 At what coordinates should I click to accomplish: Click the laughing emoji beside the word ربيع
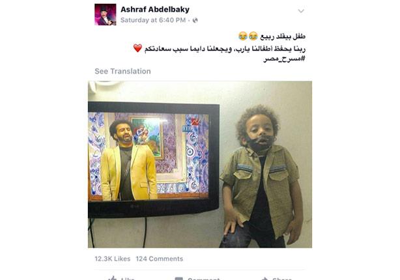pyautogui.click(x=253, y=36)
